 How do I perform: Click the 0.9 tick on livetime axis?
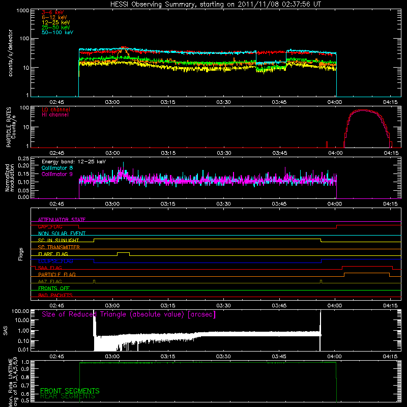tap(25, 368)
